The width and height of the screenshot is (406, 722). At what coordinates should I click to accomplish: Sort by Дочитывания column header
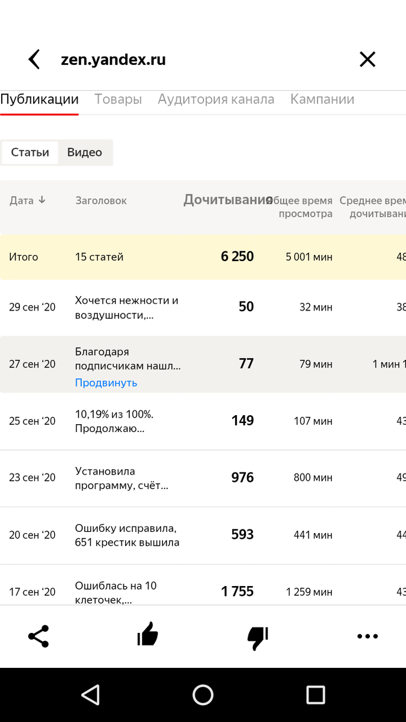click(x=228, y=200)
